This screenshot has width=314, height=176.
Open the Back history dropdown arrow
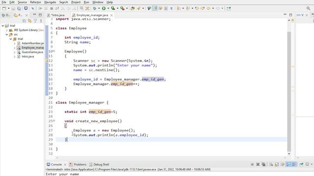click(213, 8)
